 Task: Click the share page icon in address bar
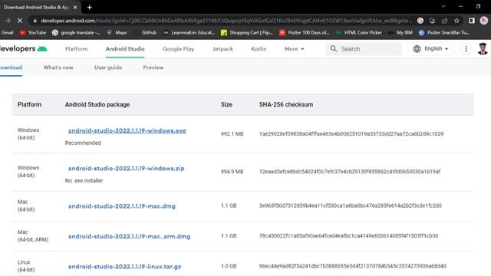click(444, 21)
